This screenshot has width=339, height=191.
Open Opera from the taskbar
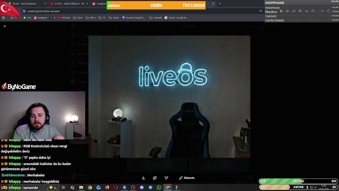[116, 188]
